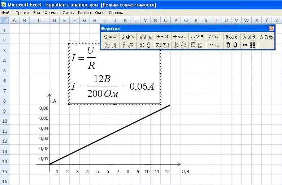Click the 6 label on the horizontal axis
The width and height of the screenshot is (282, 185).
click(x=108, y=172)
